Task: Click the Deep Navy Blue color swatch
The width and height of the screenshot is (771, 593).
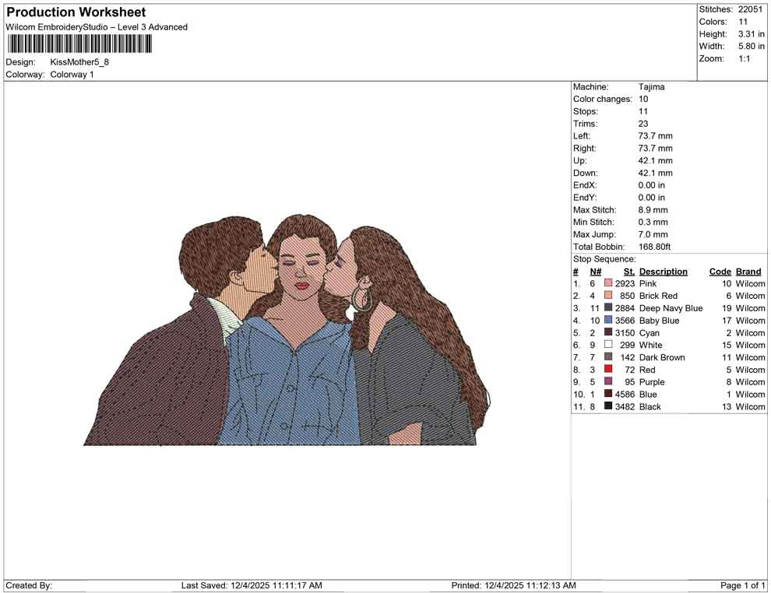Action: pos(608,308)
